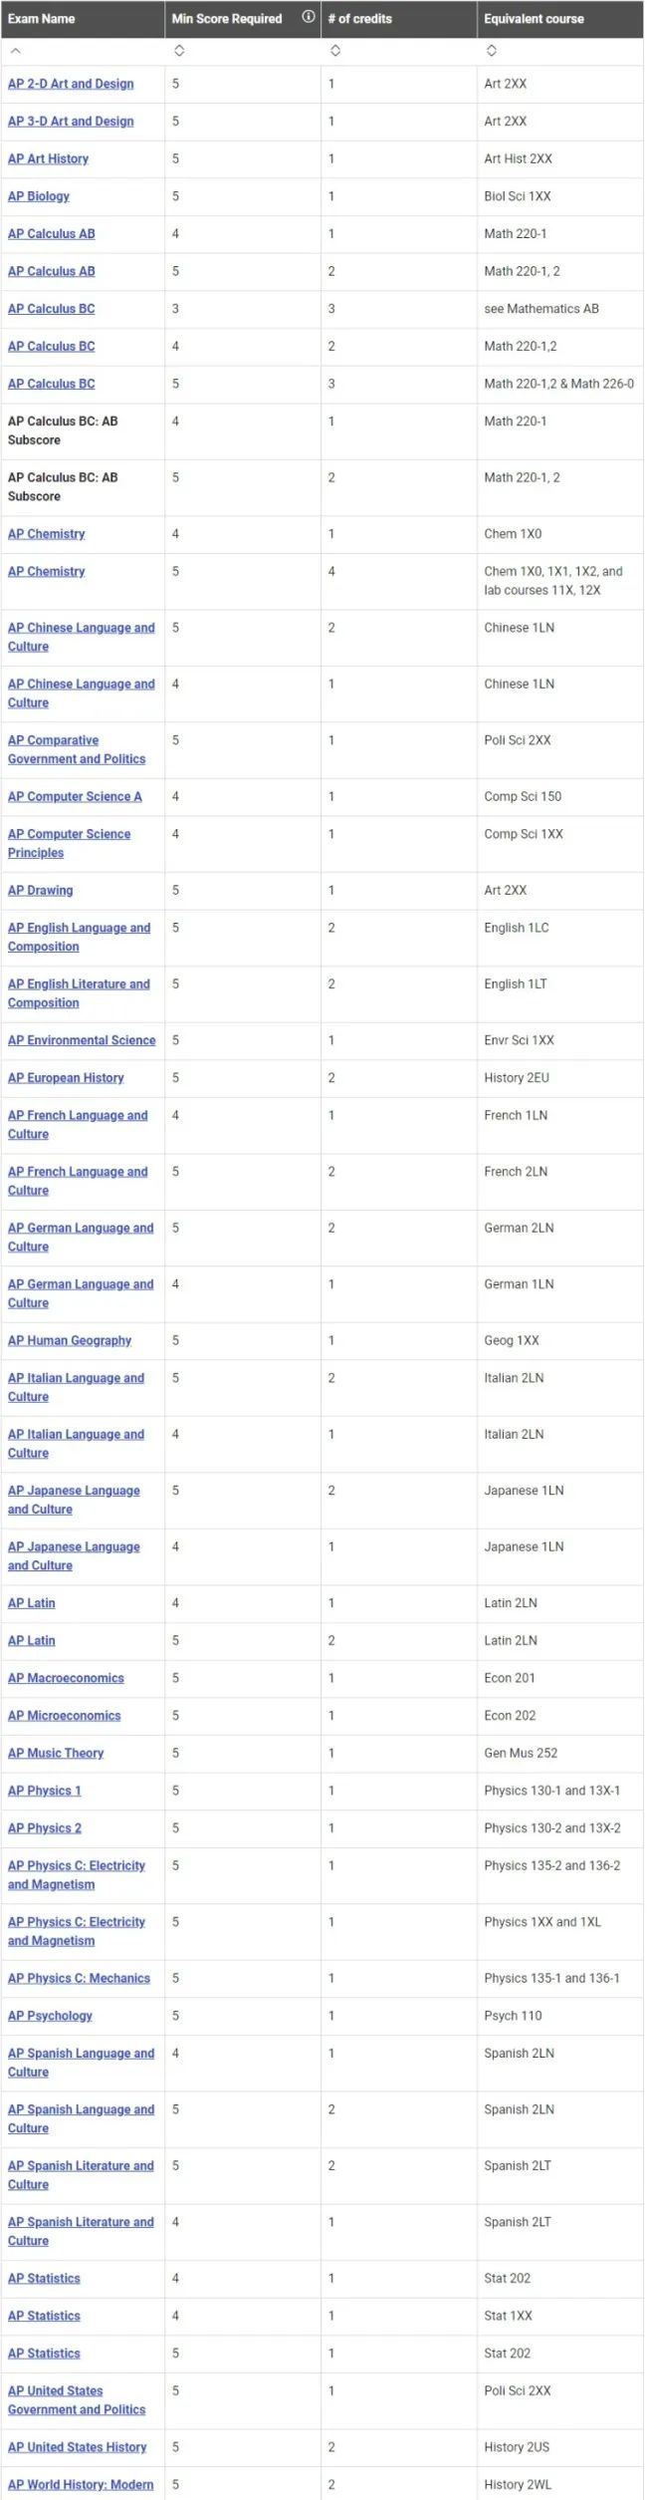
Task: Sort by Exam Name using caret icon
Action: click(15, 51)
